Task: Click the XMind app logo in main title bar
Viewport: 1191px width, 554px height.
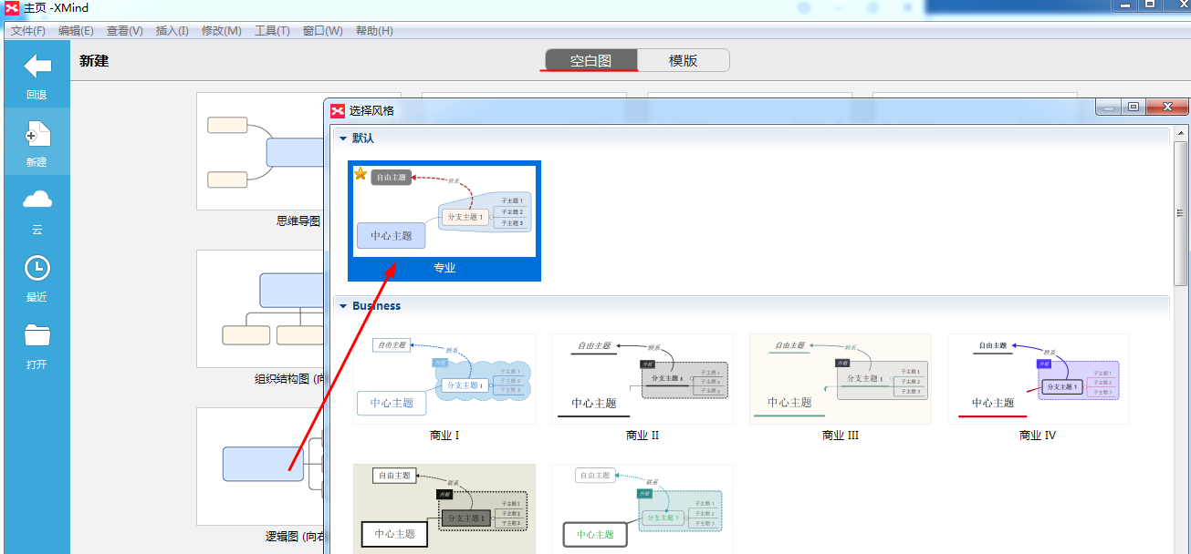Action: pos(11,8)
